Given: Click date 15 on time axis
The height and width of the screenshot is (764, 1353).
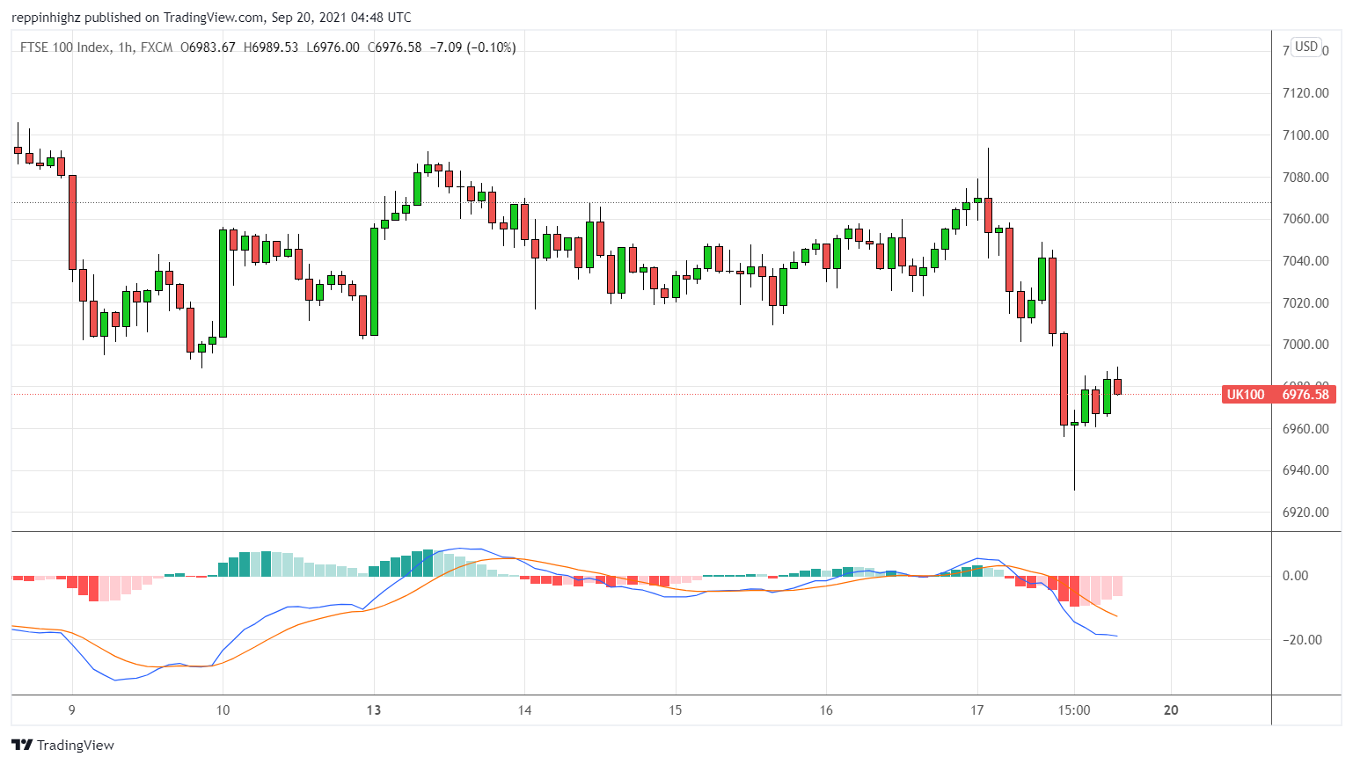Looking at the screenshot, I should click(x=676, y=710).
